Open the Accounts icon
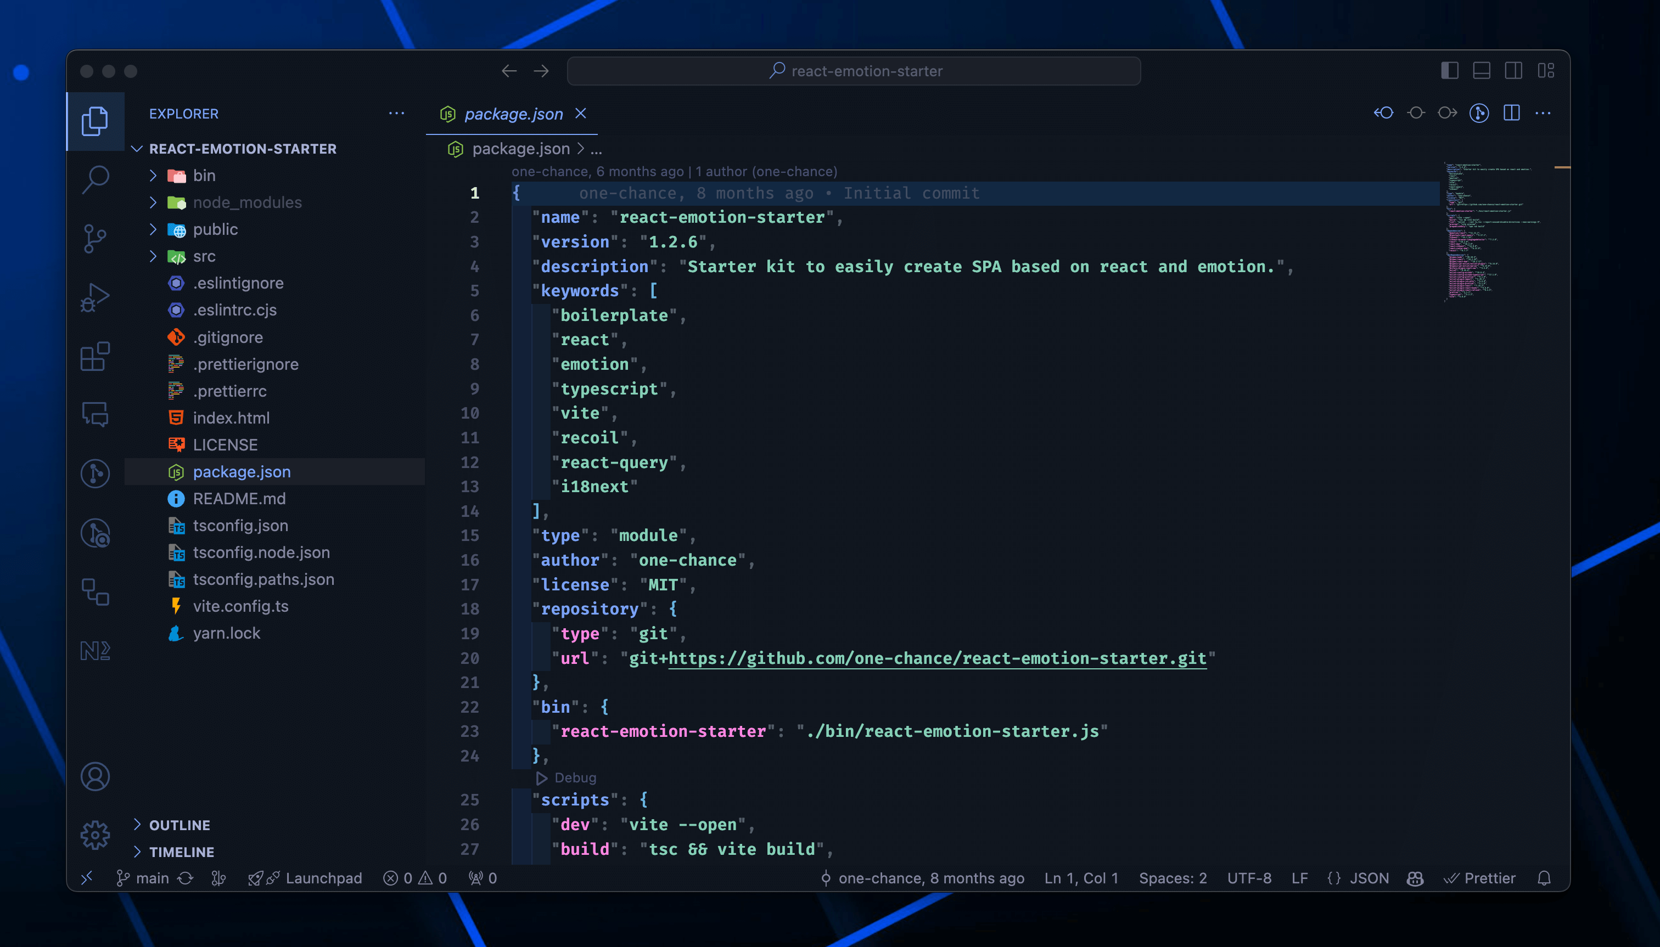 (x=95, y=776)
